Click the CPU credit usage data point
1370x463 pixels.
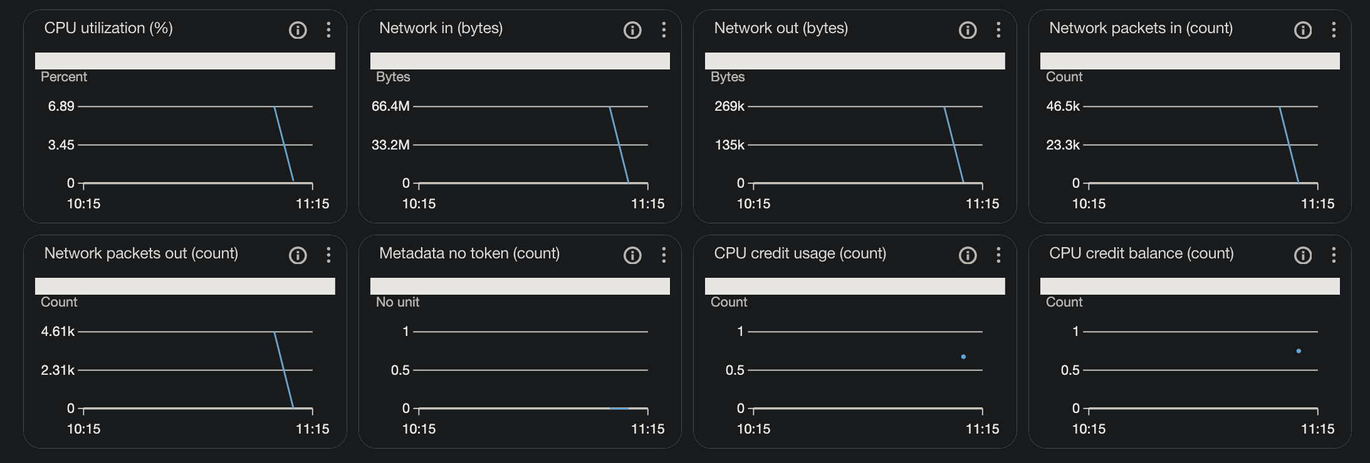pyautogui.click(x=963, y=357)
